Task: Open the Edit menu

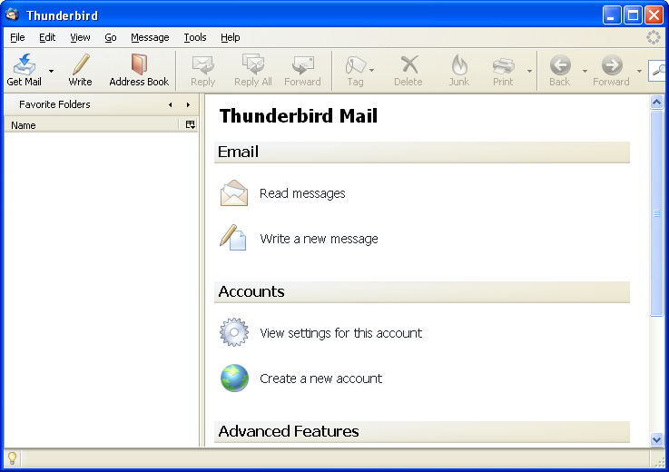Action: [47, 37]
